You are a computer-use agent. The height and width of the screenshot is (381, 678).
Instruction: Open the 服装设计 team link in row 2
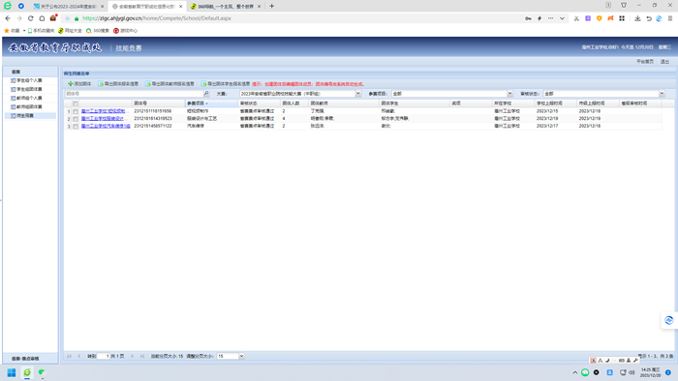104,119
